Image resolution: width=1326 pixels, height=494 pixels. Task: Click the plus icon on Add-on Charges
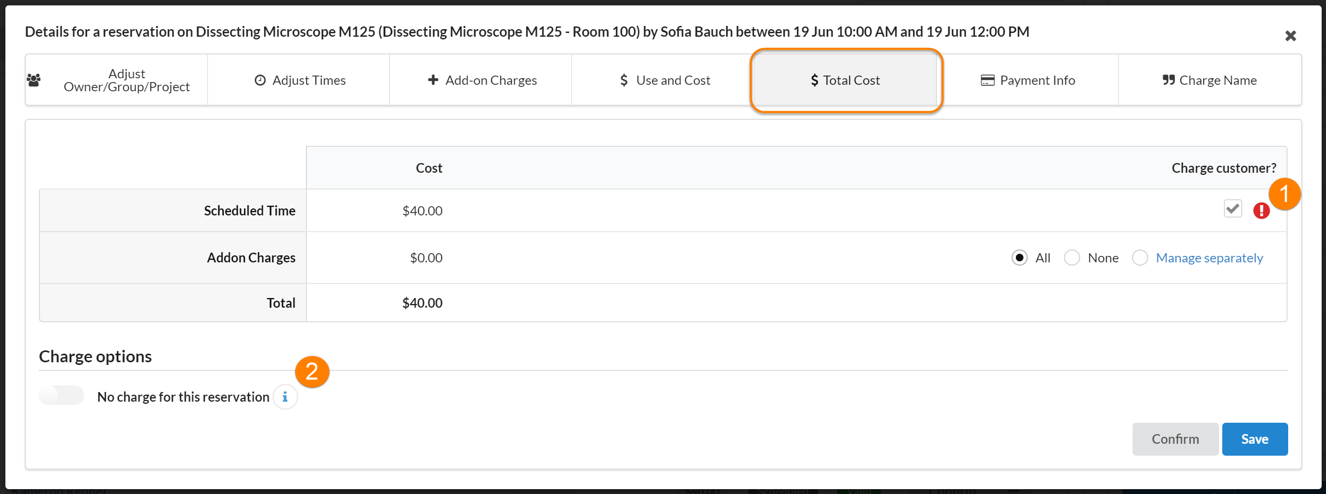(x=433, y=80)
